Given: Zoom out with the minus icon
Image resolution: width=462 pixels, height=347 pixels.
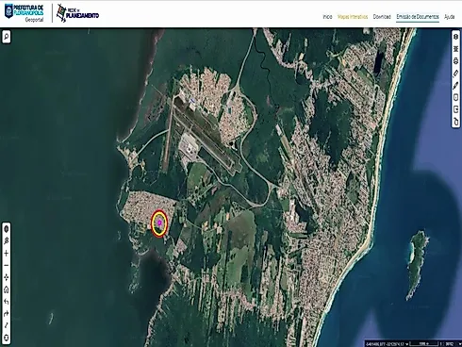Looking at the screenshot, I should tap(7, 265).
